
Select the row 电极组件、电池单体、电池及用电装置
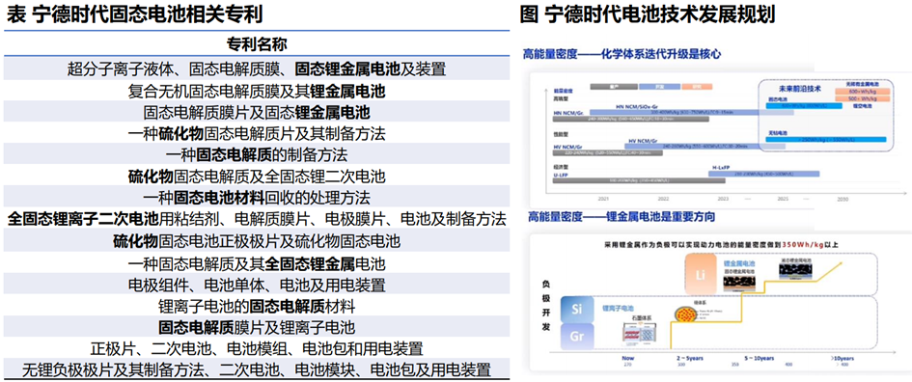(x=257, y=285)
